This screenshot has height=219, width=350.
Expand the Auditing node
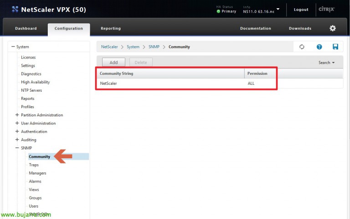coord(17,140)
